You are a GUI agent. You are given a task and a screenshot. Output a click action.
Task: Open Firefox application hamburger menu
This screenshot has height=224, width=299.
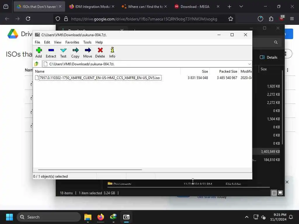pos(292,19)
